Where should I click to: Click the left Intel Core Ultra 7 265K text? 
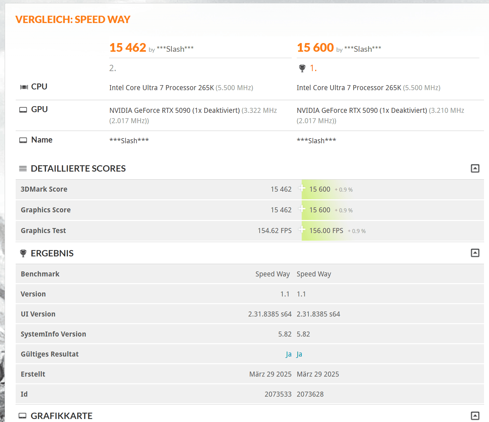coord(162,88)
